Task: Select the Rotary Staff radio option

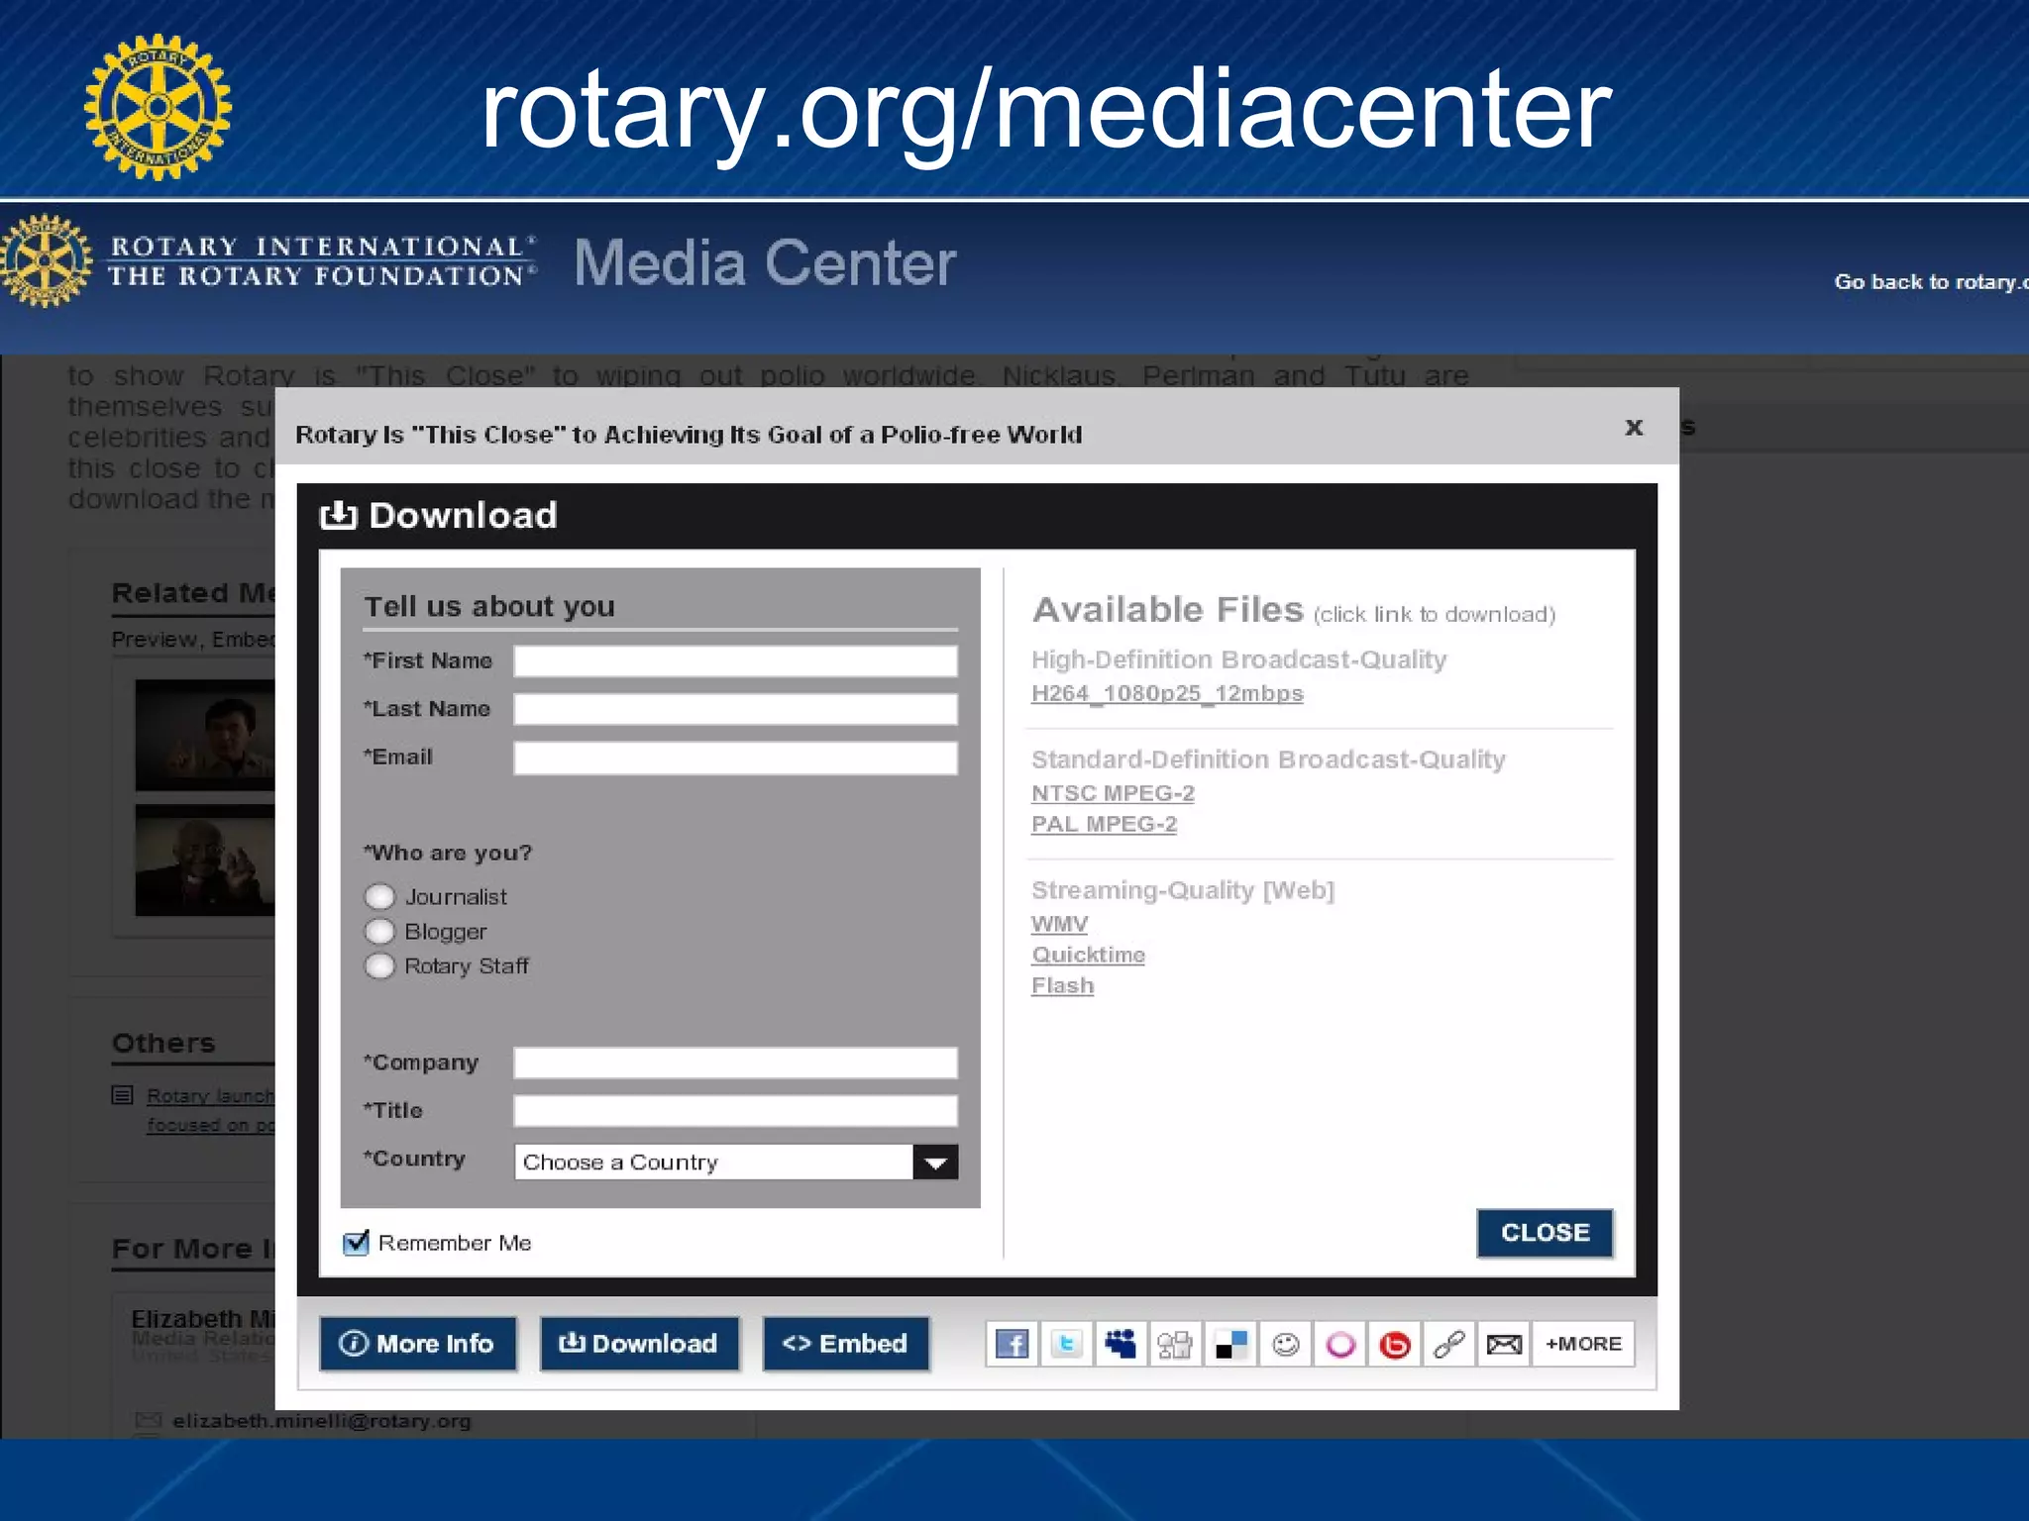Action: pyautogui.click(x=379, y=965)
